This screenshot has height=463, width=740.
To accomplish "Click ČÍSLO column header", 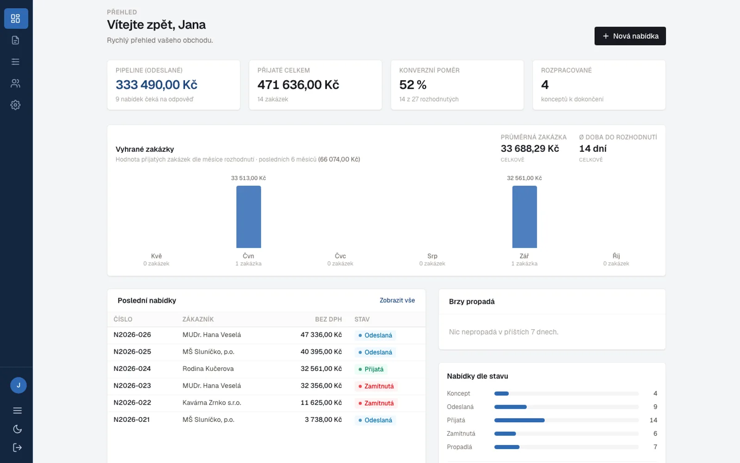I will coord(123,319).
